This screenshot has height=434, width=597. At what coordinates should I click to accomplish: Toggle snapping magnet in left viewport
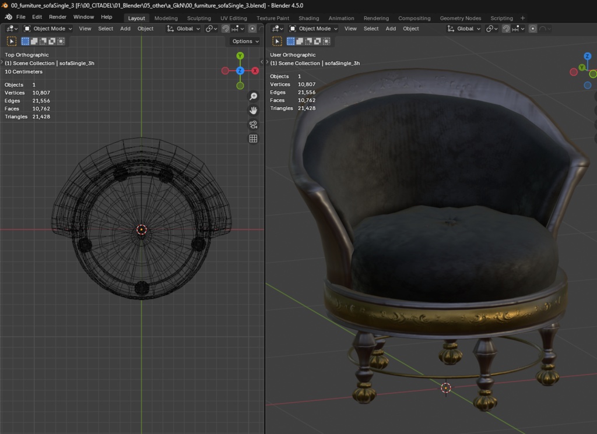226,29
